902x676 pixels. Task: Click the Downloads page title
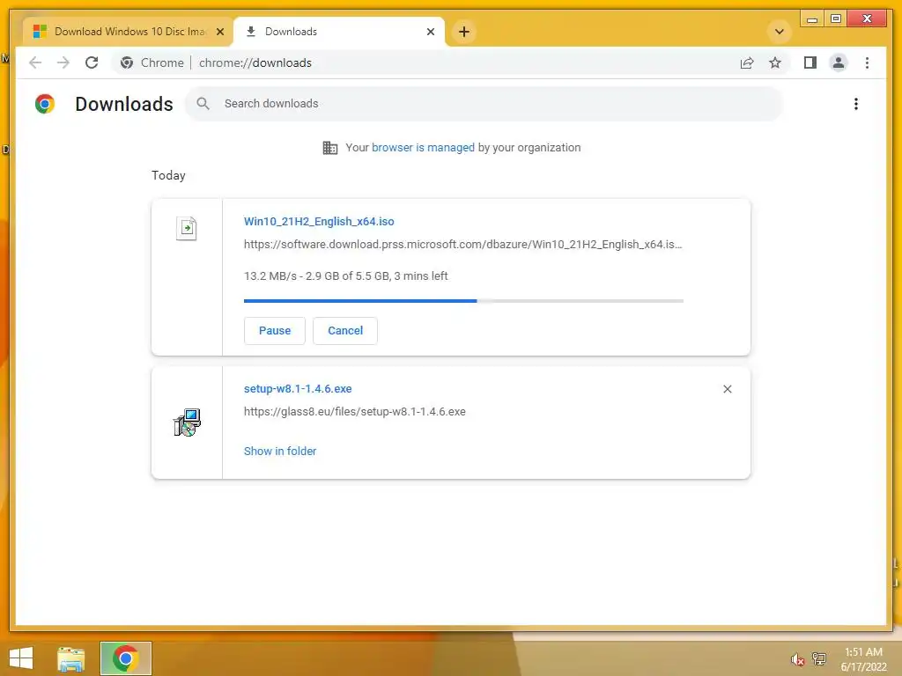point(124,104)
